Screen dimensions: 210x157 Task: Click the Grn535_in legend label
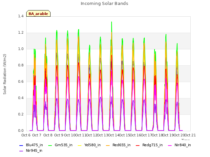64,145
